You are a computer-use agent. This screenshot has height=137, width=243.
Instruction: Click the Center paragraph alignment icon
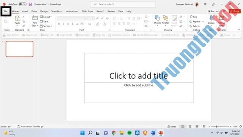click(119, 24)
